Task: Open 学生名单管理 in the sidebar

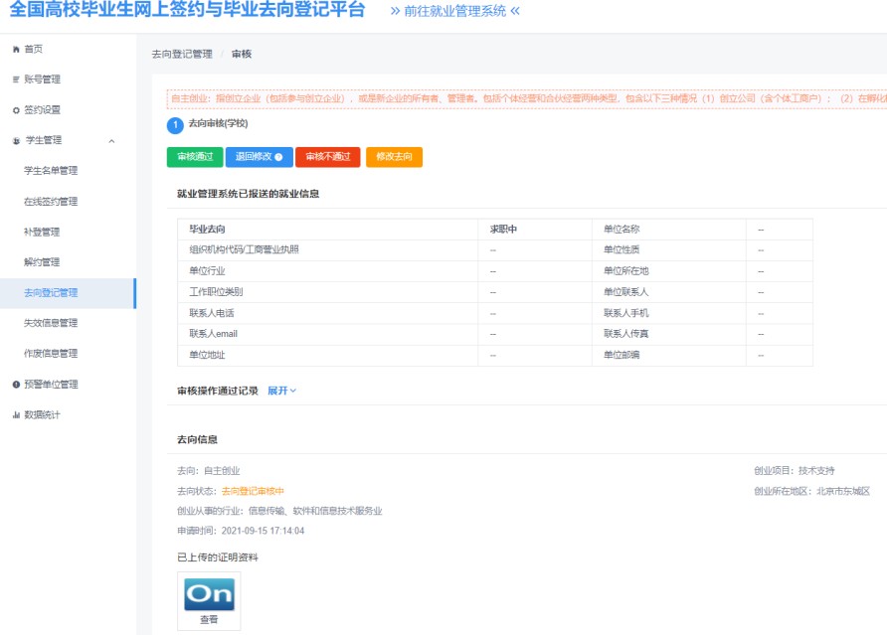Action: 51,171
